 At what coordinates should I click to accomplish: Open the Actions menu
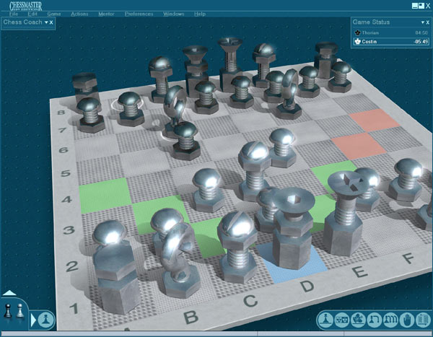(79, 14)
